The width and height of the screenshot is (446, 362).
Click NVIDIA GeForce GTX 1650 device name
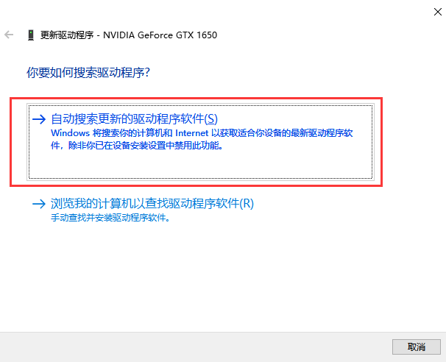tap(160, 35)
